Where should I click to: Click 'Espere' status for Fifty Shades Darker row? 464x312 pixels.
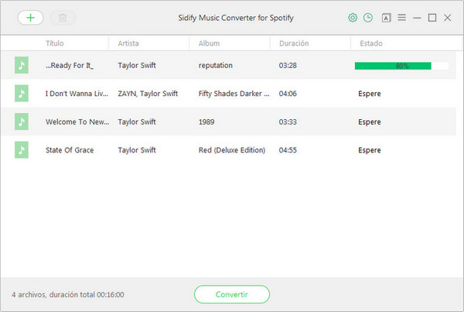[370, 94]
